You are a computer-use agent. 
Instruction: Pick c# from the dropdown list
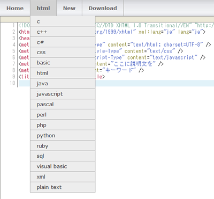click(x=63, y=42)
